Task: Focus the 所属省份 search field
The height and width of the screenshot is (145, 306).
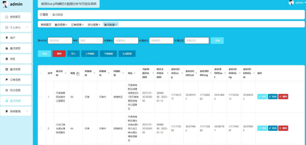Action: [126, 40]
